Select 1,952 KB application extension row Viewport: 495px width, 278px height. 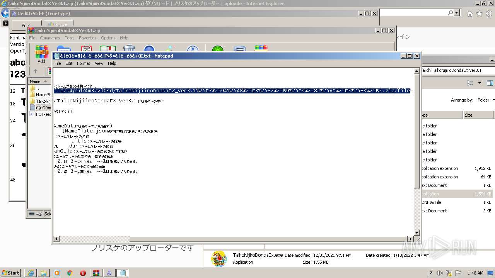point(458,168)
